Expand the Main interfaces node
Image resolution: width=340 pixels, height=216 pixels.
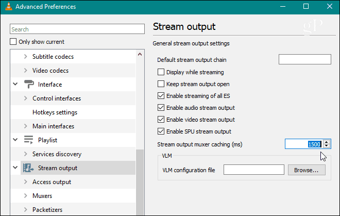[26, 126]
